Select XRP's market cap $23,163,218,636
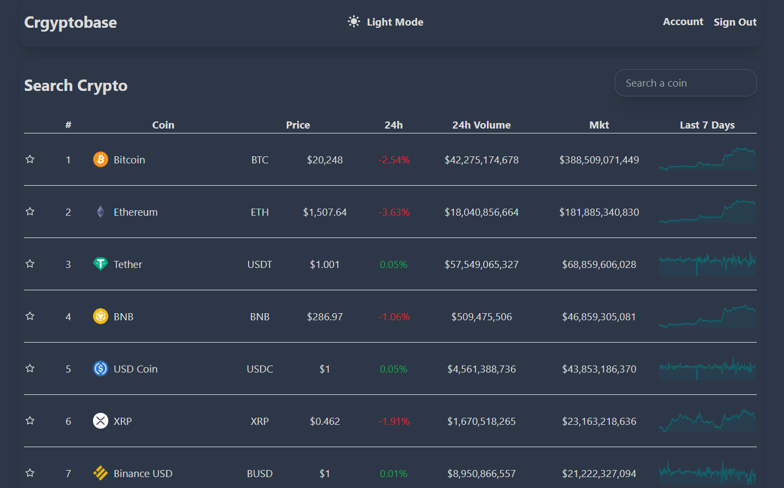Image resolution: width=784 pixels, height=488 pixels. pos(599,421)
